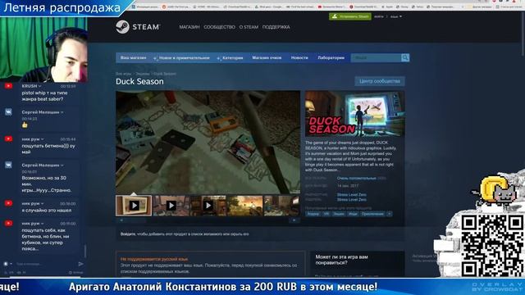525x295 pixels.
Task: Click the send arrow icon in chat
Action: point(80,264)
